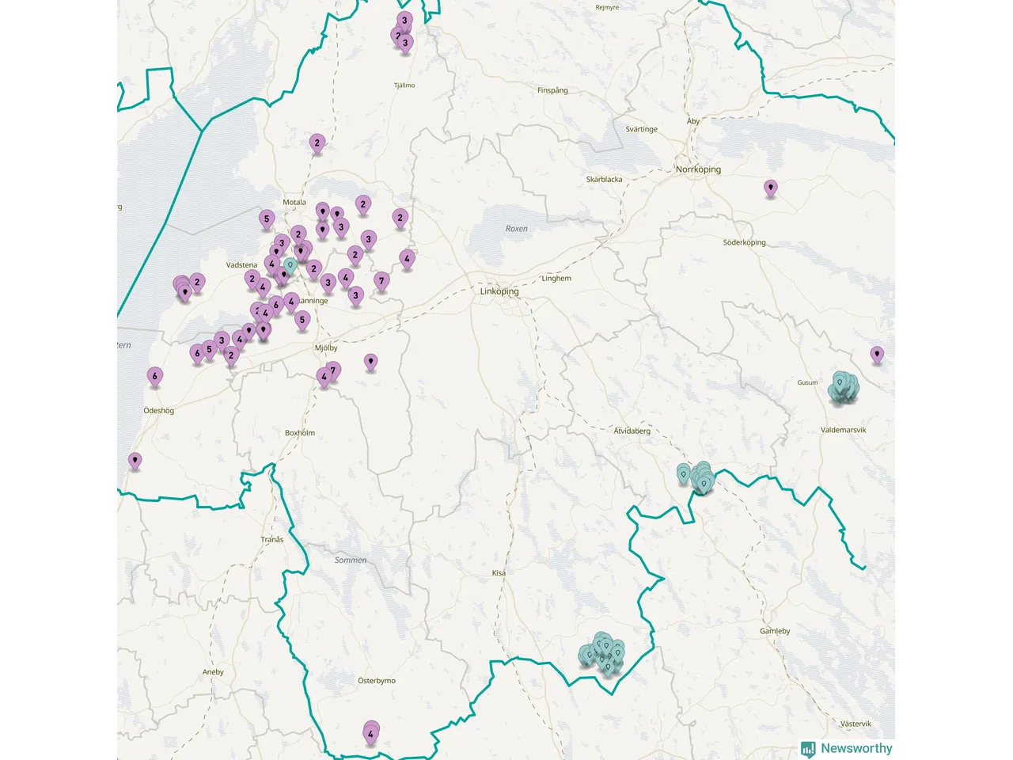
Task: Click the Linköping city label
Action: tap(499, 291)
